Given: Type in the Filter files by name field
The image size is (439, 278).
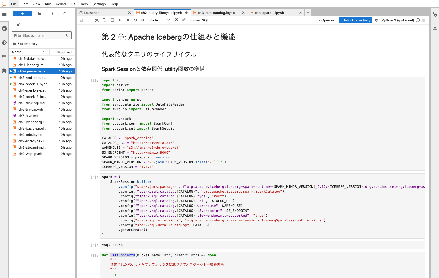Looking at the screenshot, I should pos(39,35).
